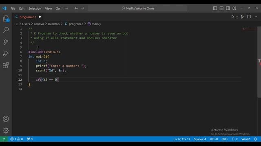261x146 pixels.
Task: Toggle the secondary sidebar layout button
Action: [x=228, y=8]
